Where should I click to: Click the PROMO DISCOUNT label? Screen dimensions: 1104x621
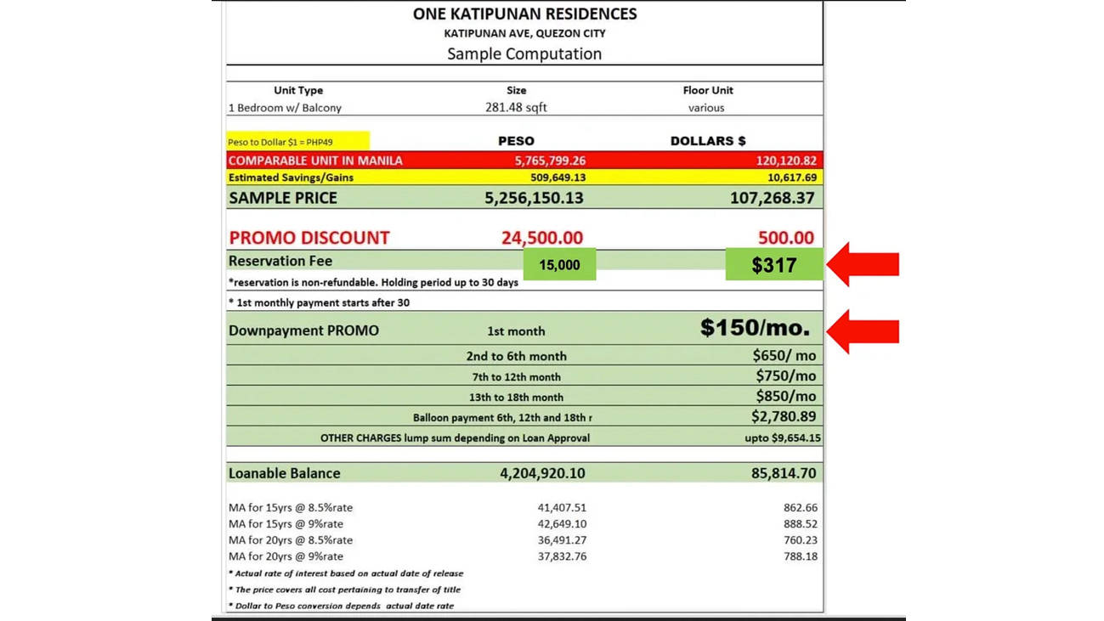point(309,238)
